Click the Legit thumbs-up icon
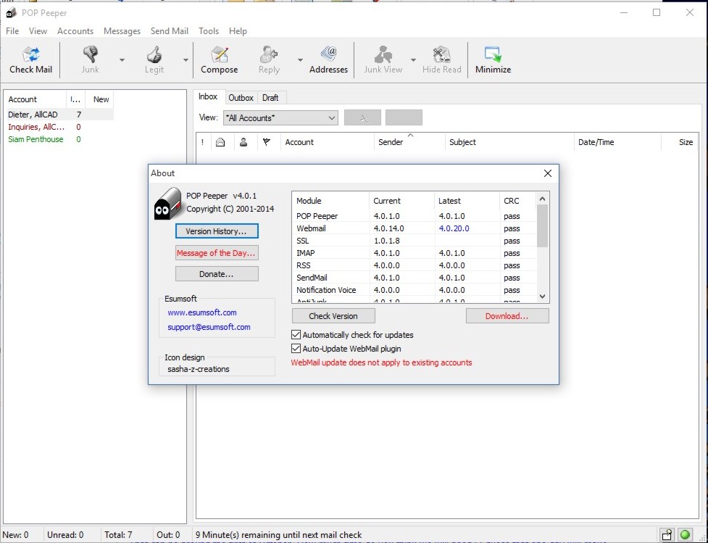 (x=154, y=54)
